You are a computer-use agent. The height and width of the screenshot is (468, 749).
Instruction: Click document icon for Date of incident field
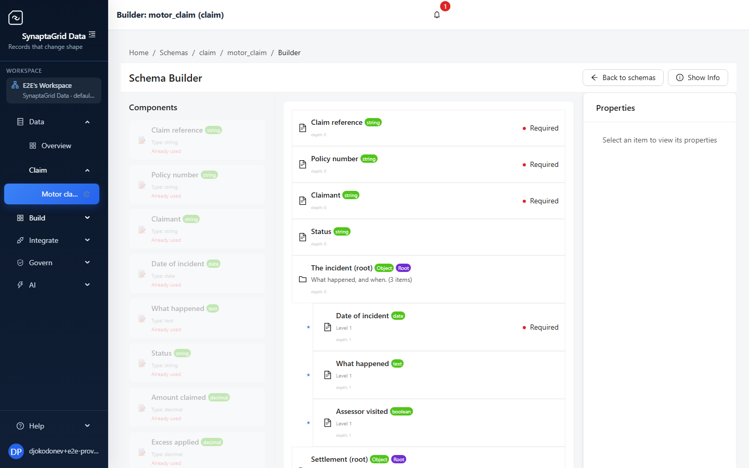[x=328, y=327]
